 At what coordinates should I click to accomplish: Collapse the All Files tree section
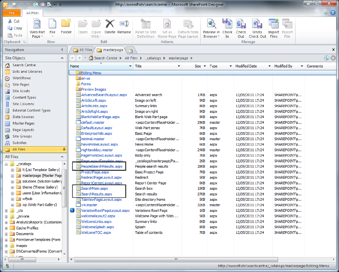coord(62,157)
